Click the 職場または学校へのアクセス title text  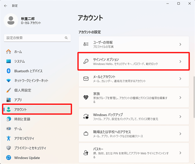click(112, 132)
